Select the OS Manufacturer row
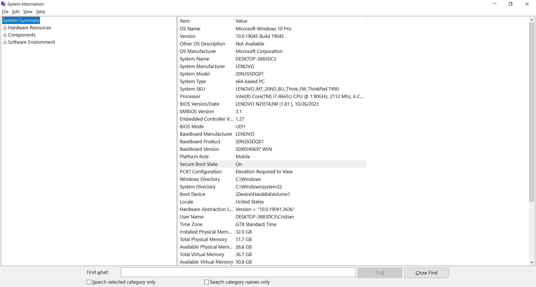 click(272, 51)
